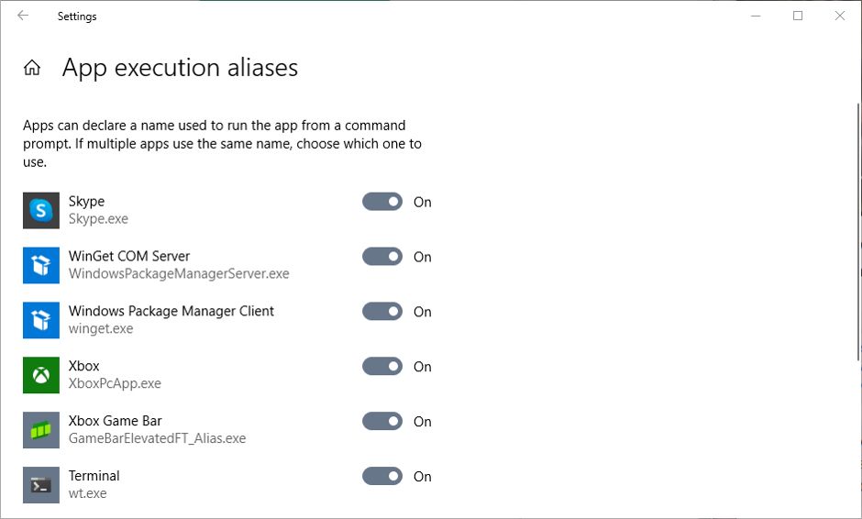The image size is (862, 519).
Task: Click the Terminal app icon
Action: [x=41, y=485]
